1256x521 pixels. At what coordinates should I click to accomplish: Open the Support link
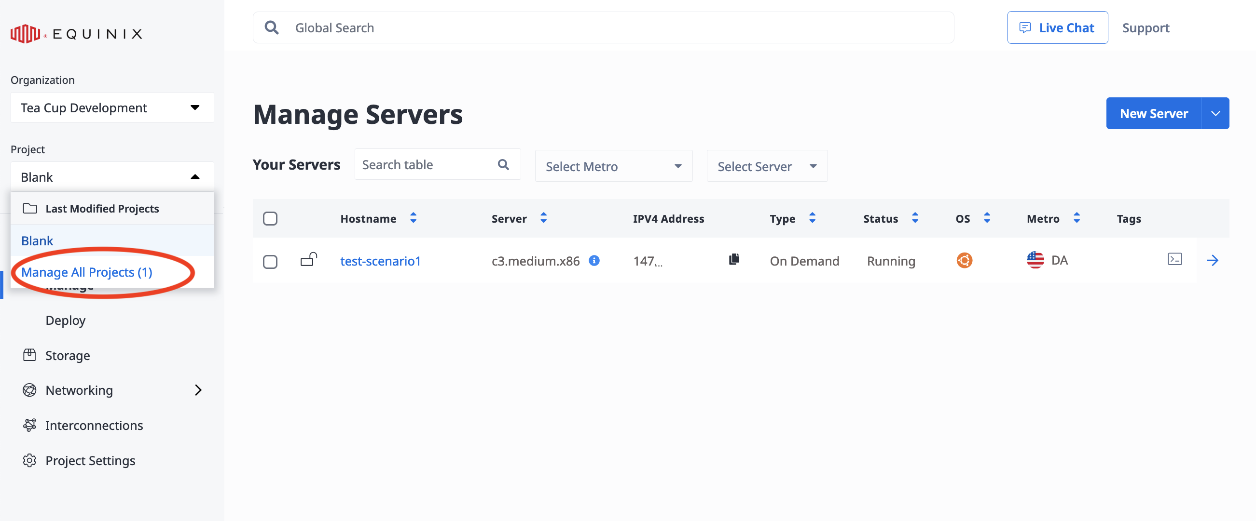[x=1146, y=28]
